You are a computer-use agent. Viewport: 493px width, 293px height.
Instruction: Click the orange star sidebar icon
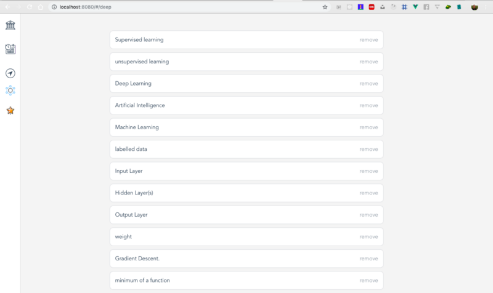(x=10, y=111)
